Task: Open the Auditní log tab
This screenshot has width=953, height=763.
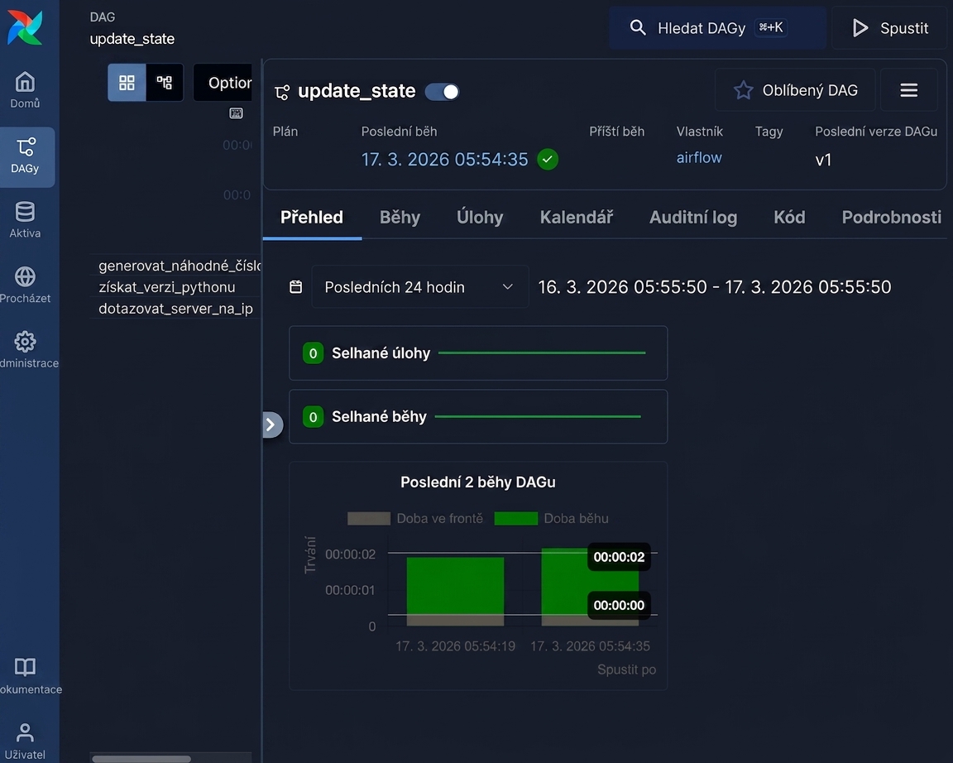Action: (x=693, y=218)
